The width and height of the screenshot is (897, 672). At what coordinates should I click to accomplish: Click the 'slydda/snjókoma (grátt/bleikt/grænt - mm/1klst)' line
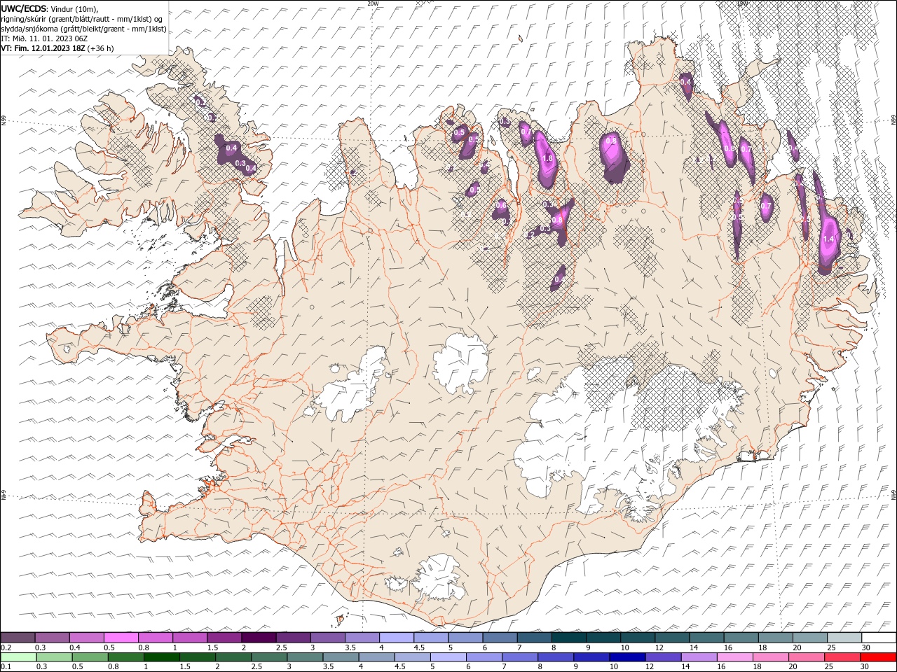(83, 29)
